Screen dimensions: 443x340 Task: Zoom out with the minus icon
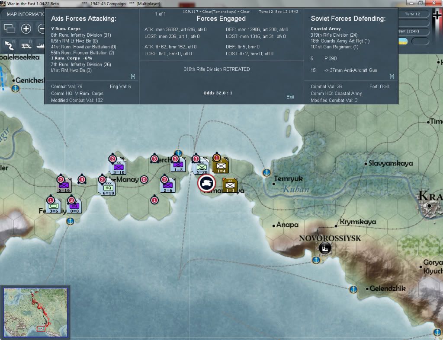tap(42, 29)
